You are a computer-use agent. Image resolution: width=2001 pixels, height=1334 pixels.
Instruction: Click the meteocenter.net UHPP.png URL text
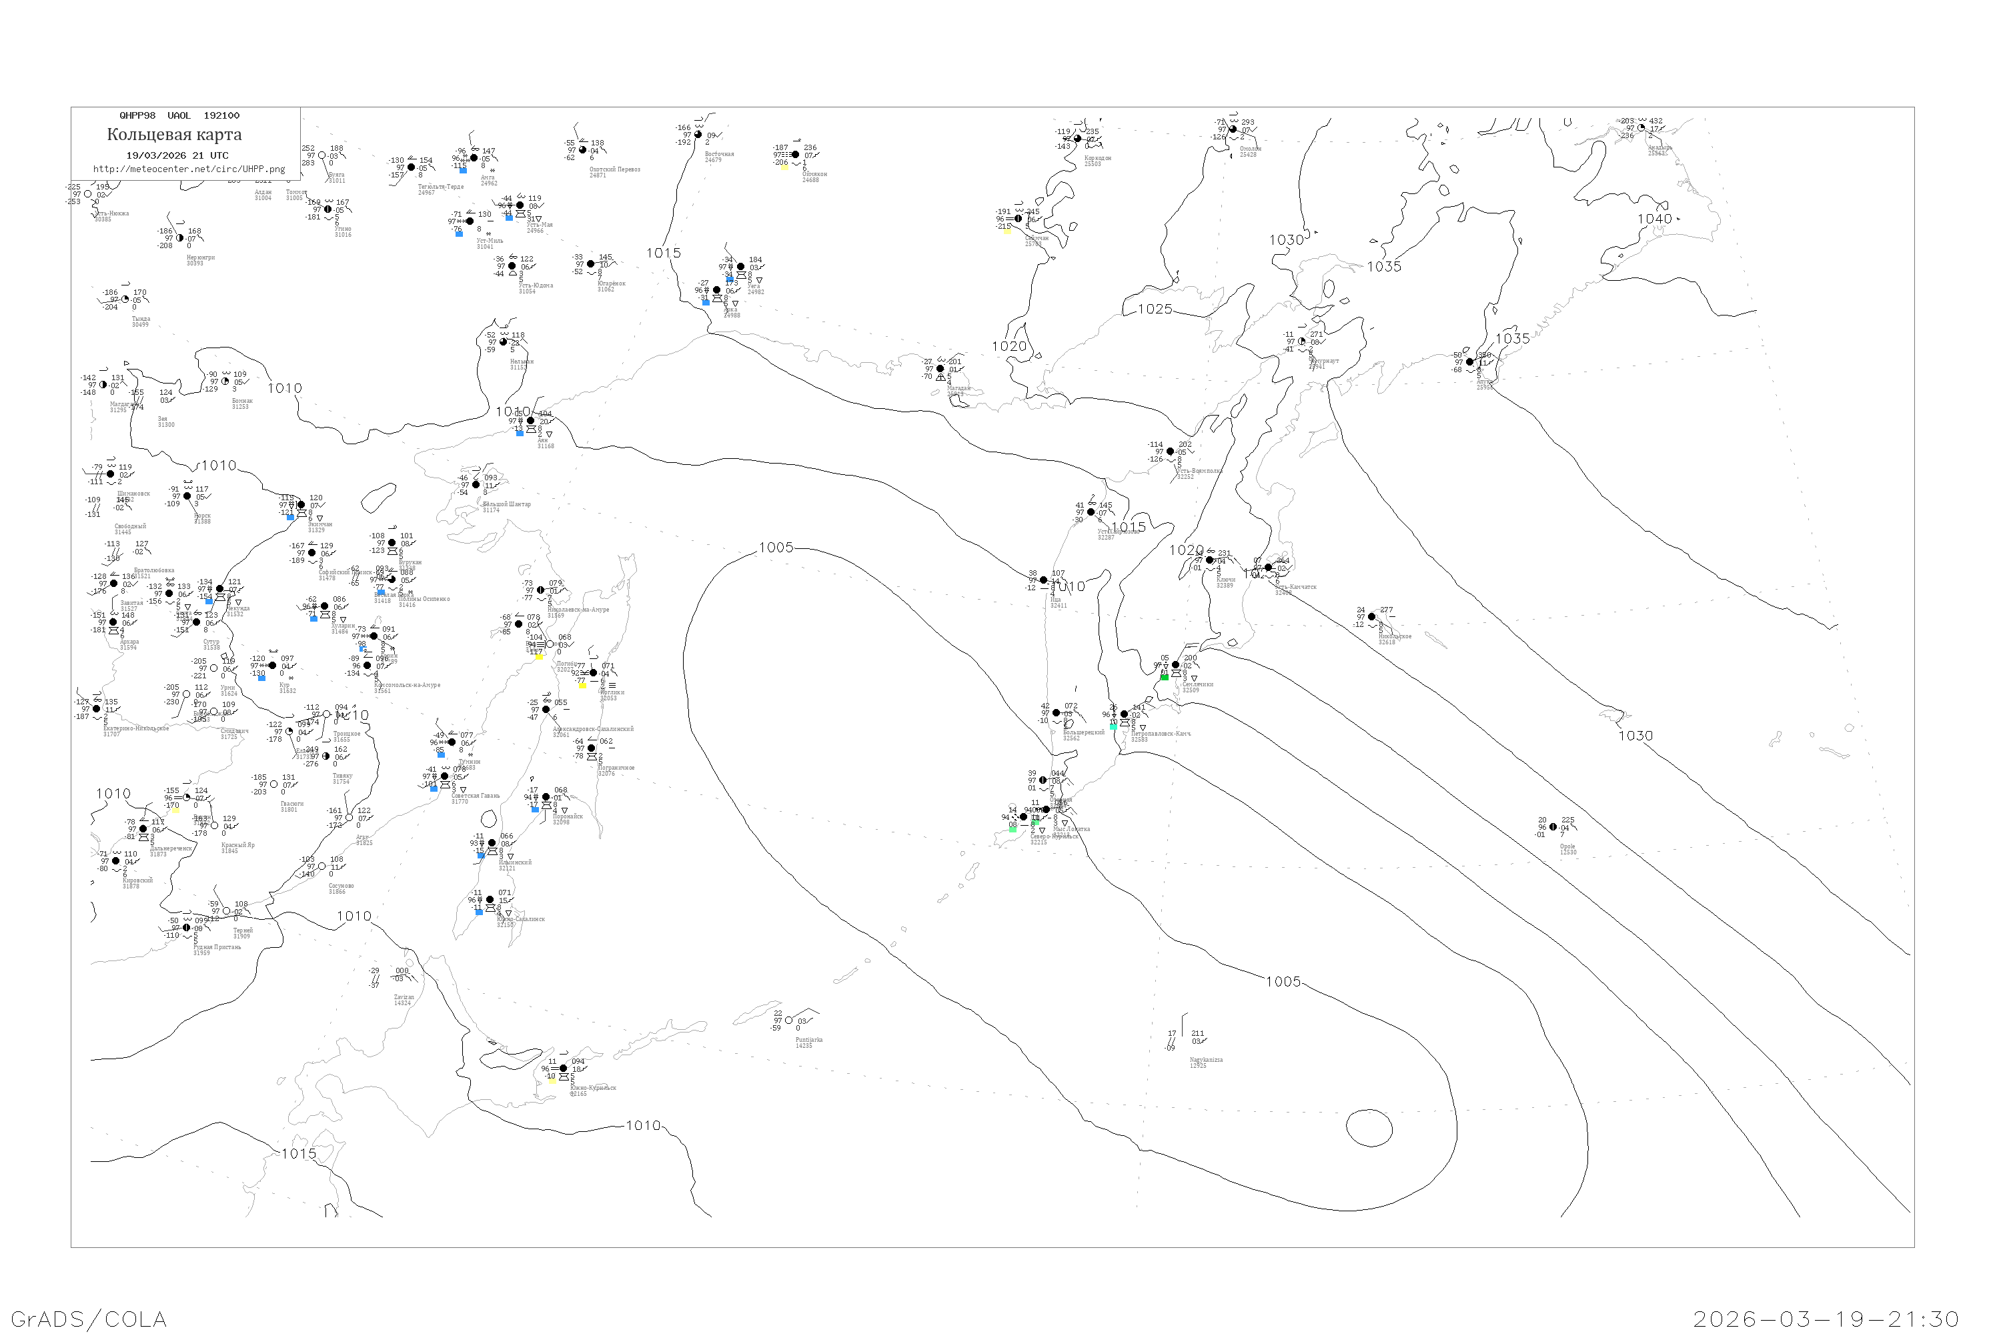point(189,169)
